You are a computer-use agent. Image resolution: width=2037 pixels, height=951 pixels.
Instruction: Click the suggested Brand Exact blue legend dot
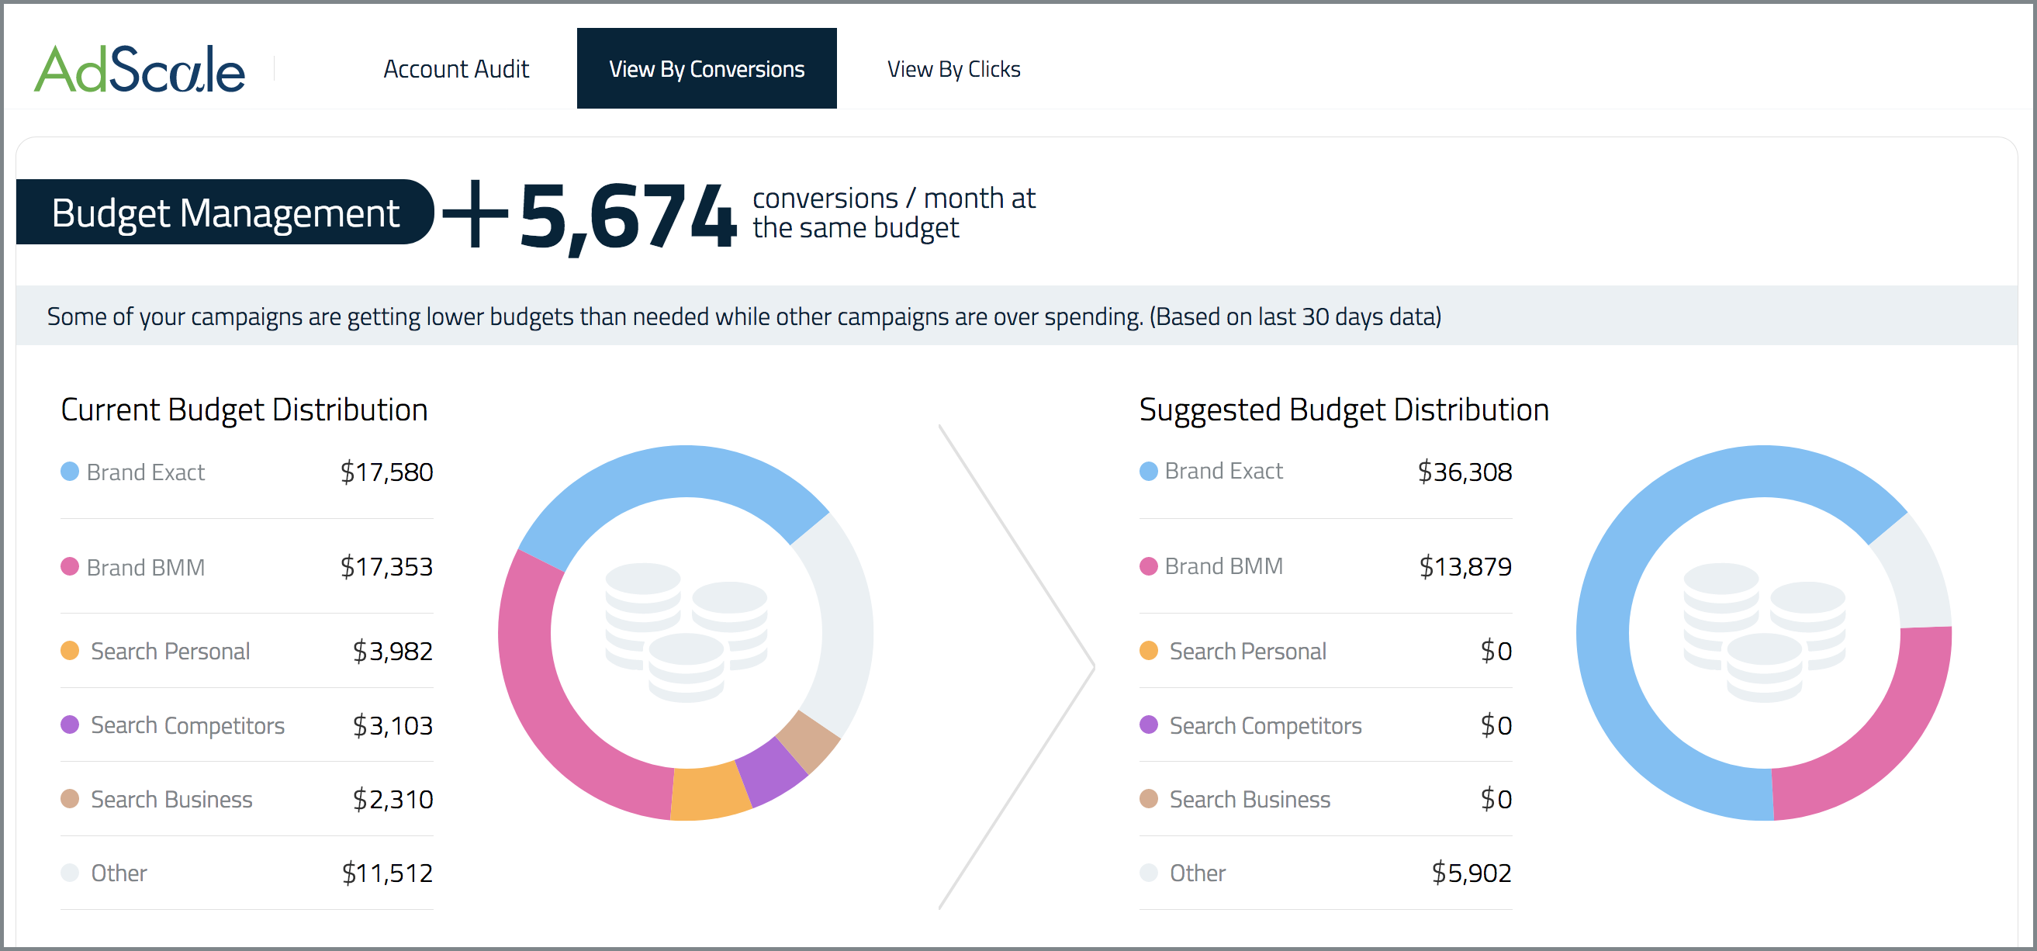pyautogui.click(x=1148, y=472)
